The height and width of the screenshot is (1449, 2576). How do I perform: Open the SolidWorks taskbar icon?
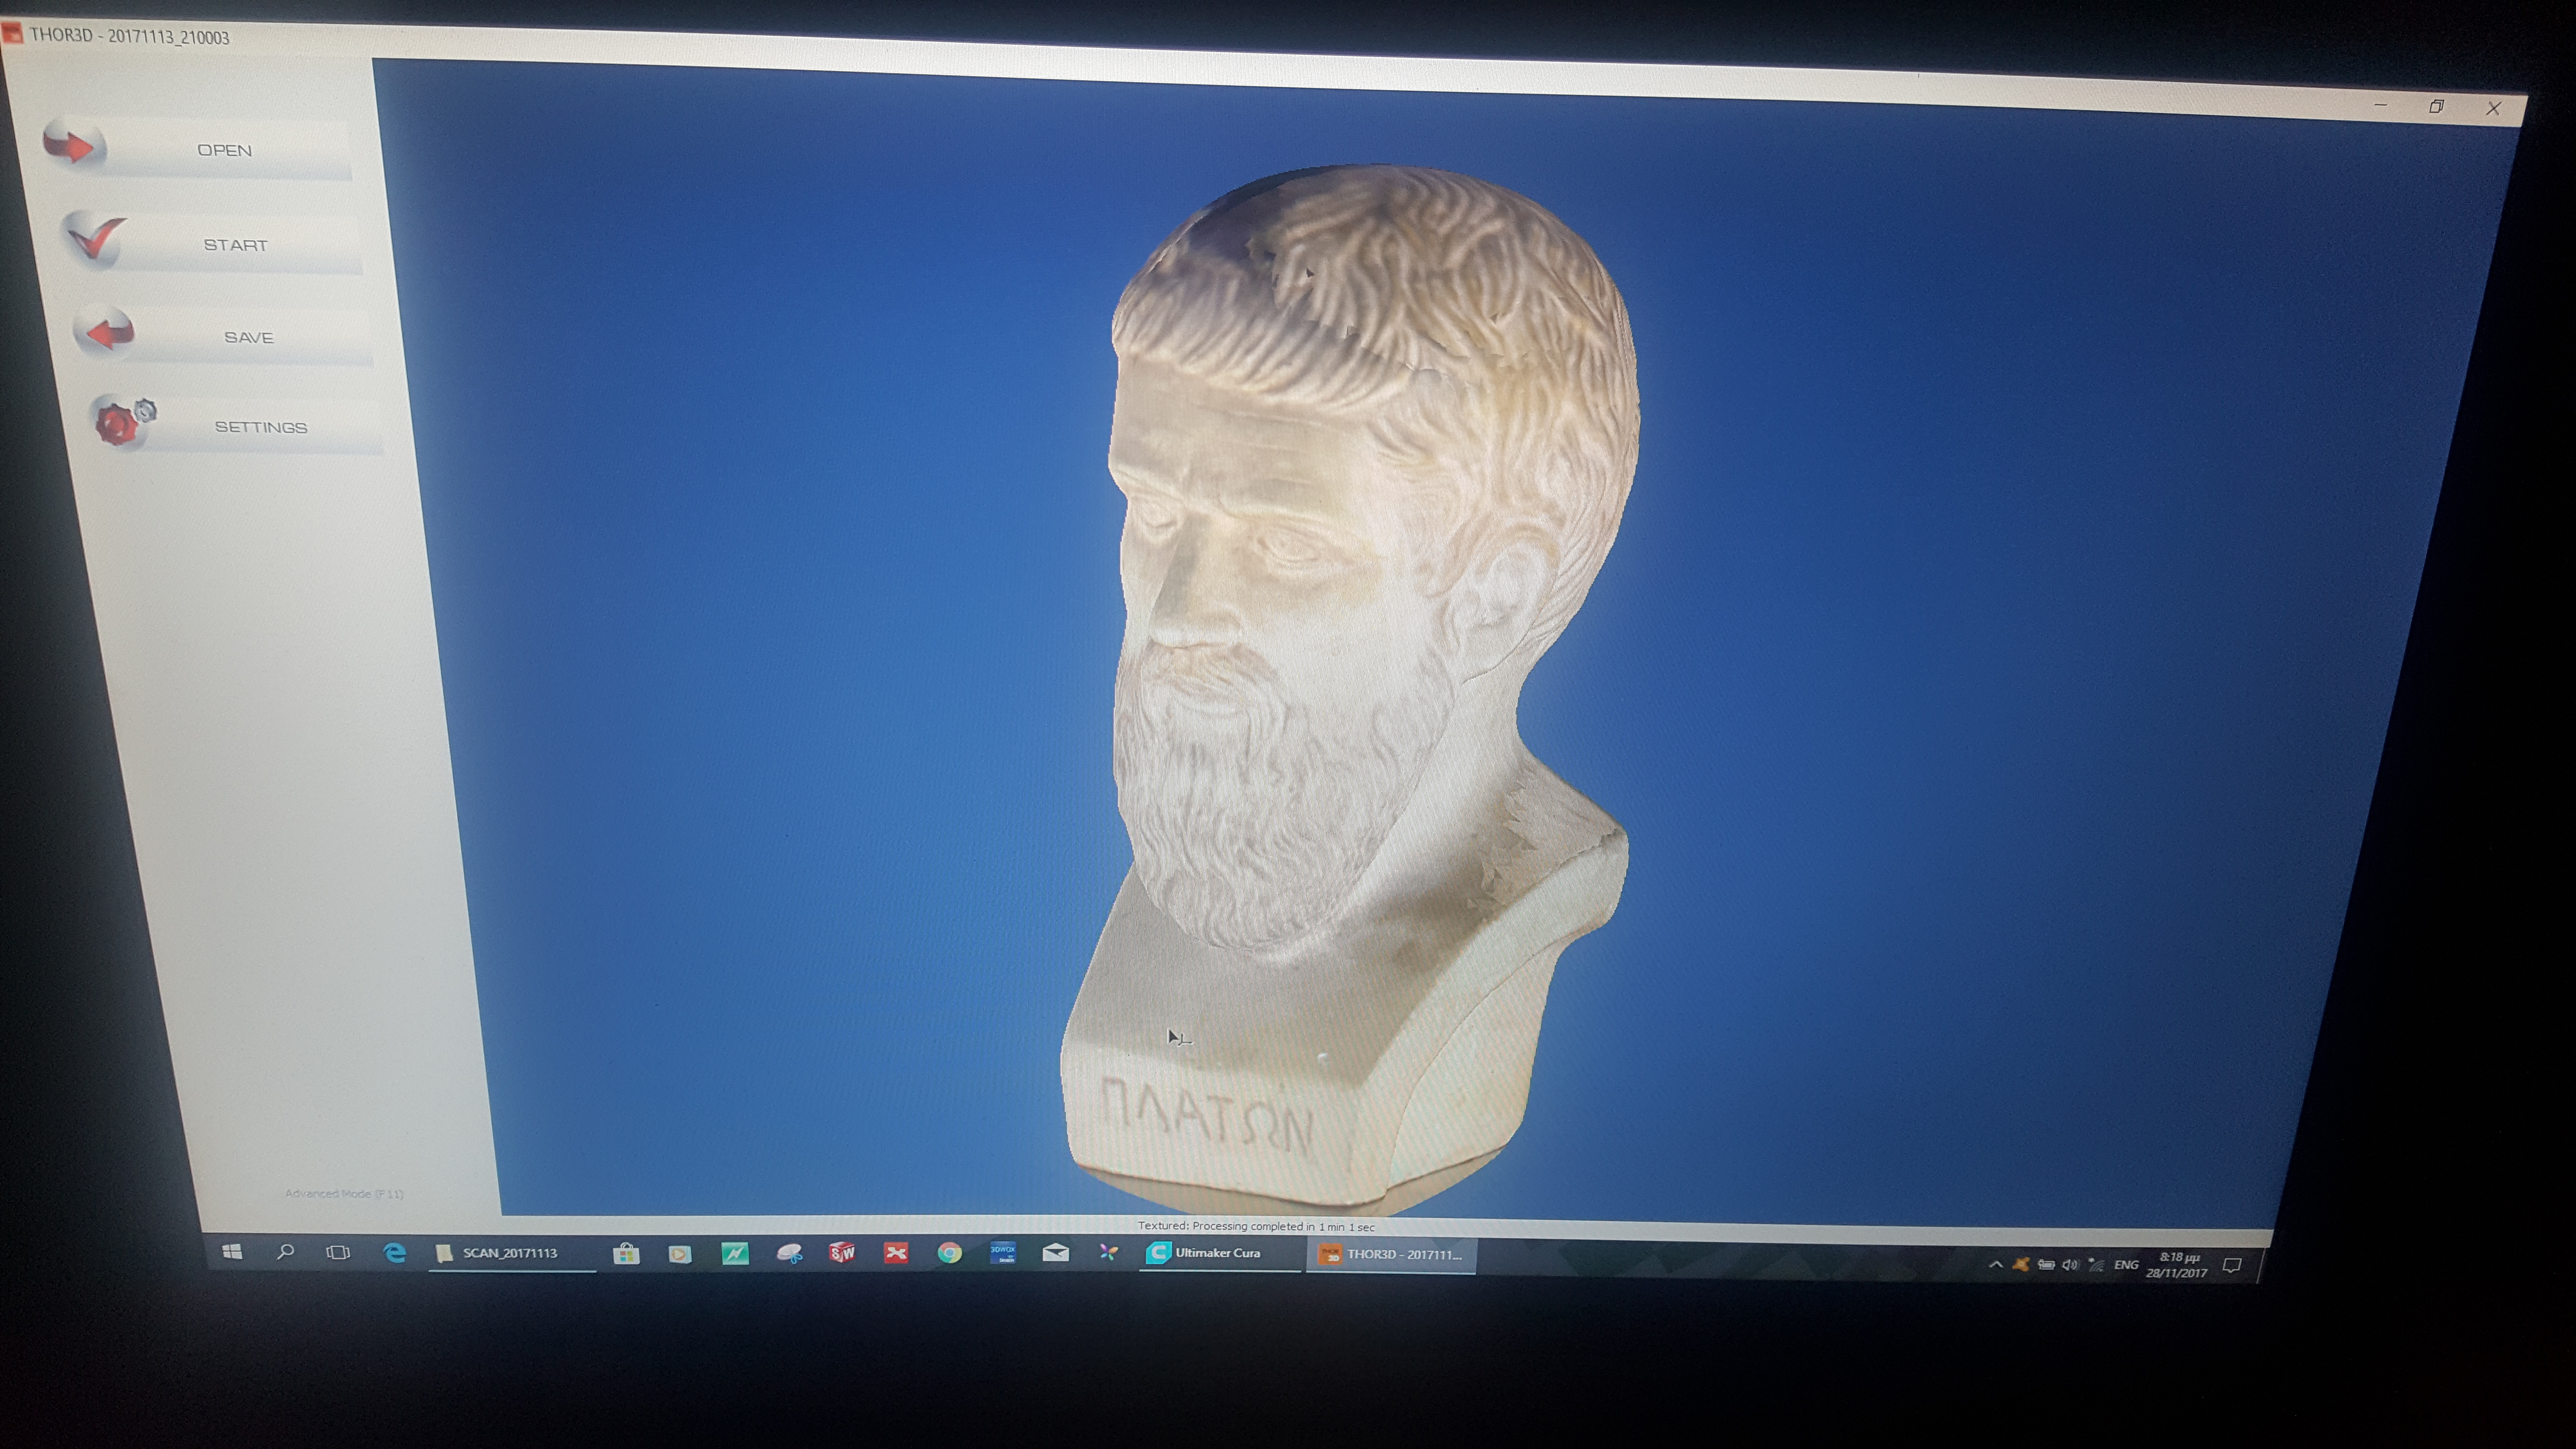click(x=842, y=1253)
